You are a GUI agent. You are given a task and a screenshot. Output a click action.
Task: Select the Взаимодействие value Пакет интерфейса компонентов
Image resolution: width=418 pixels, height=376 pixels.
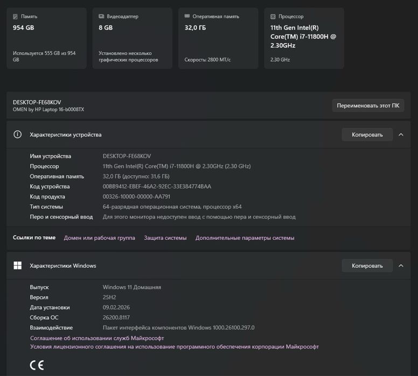[x=179, y=328]
